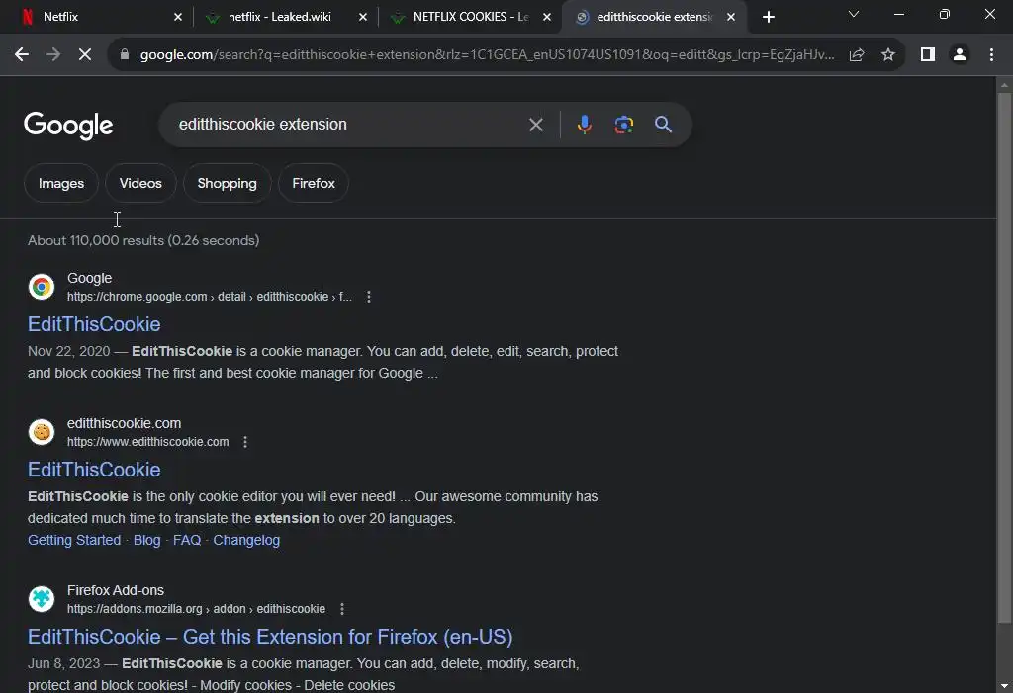Search by image with Google Lens

point(623,125)
